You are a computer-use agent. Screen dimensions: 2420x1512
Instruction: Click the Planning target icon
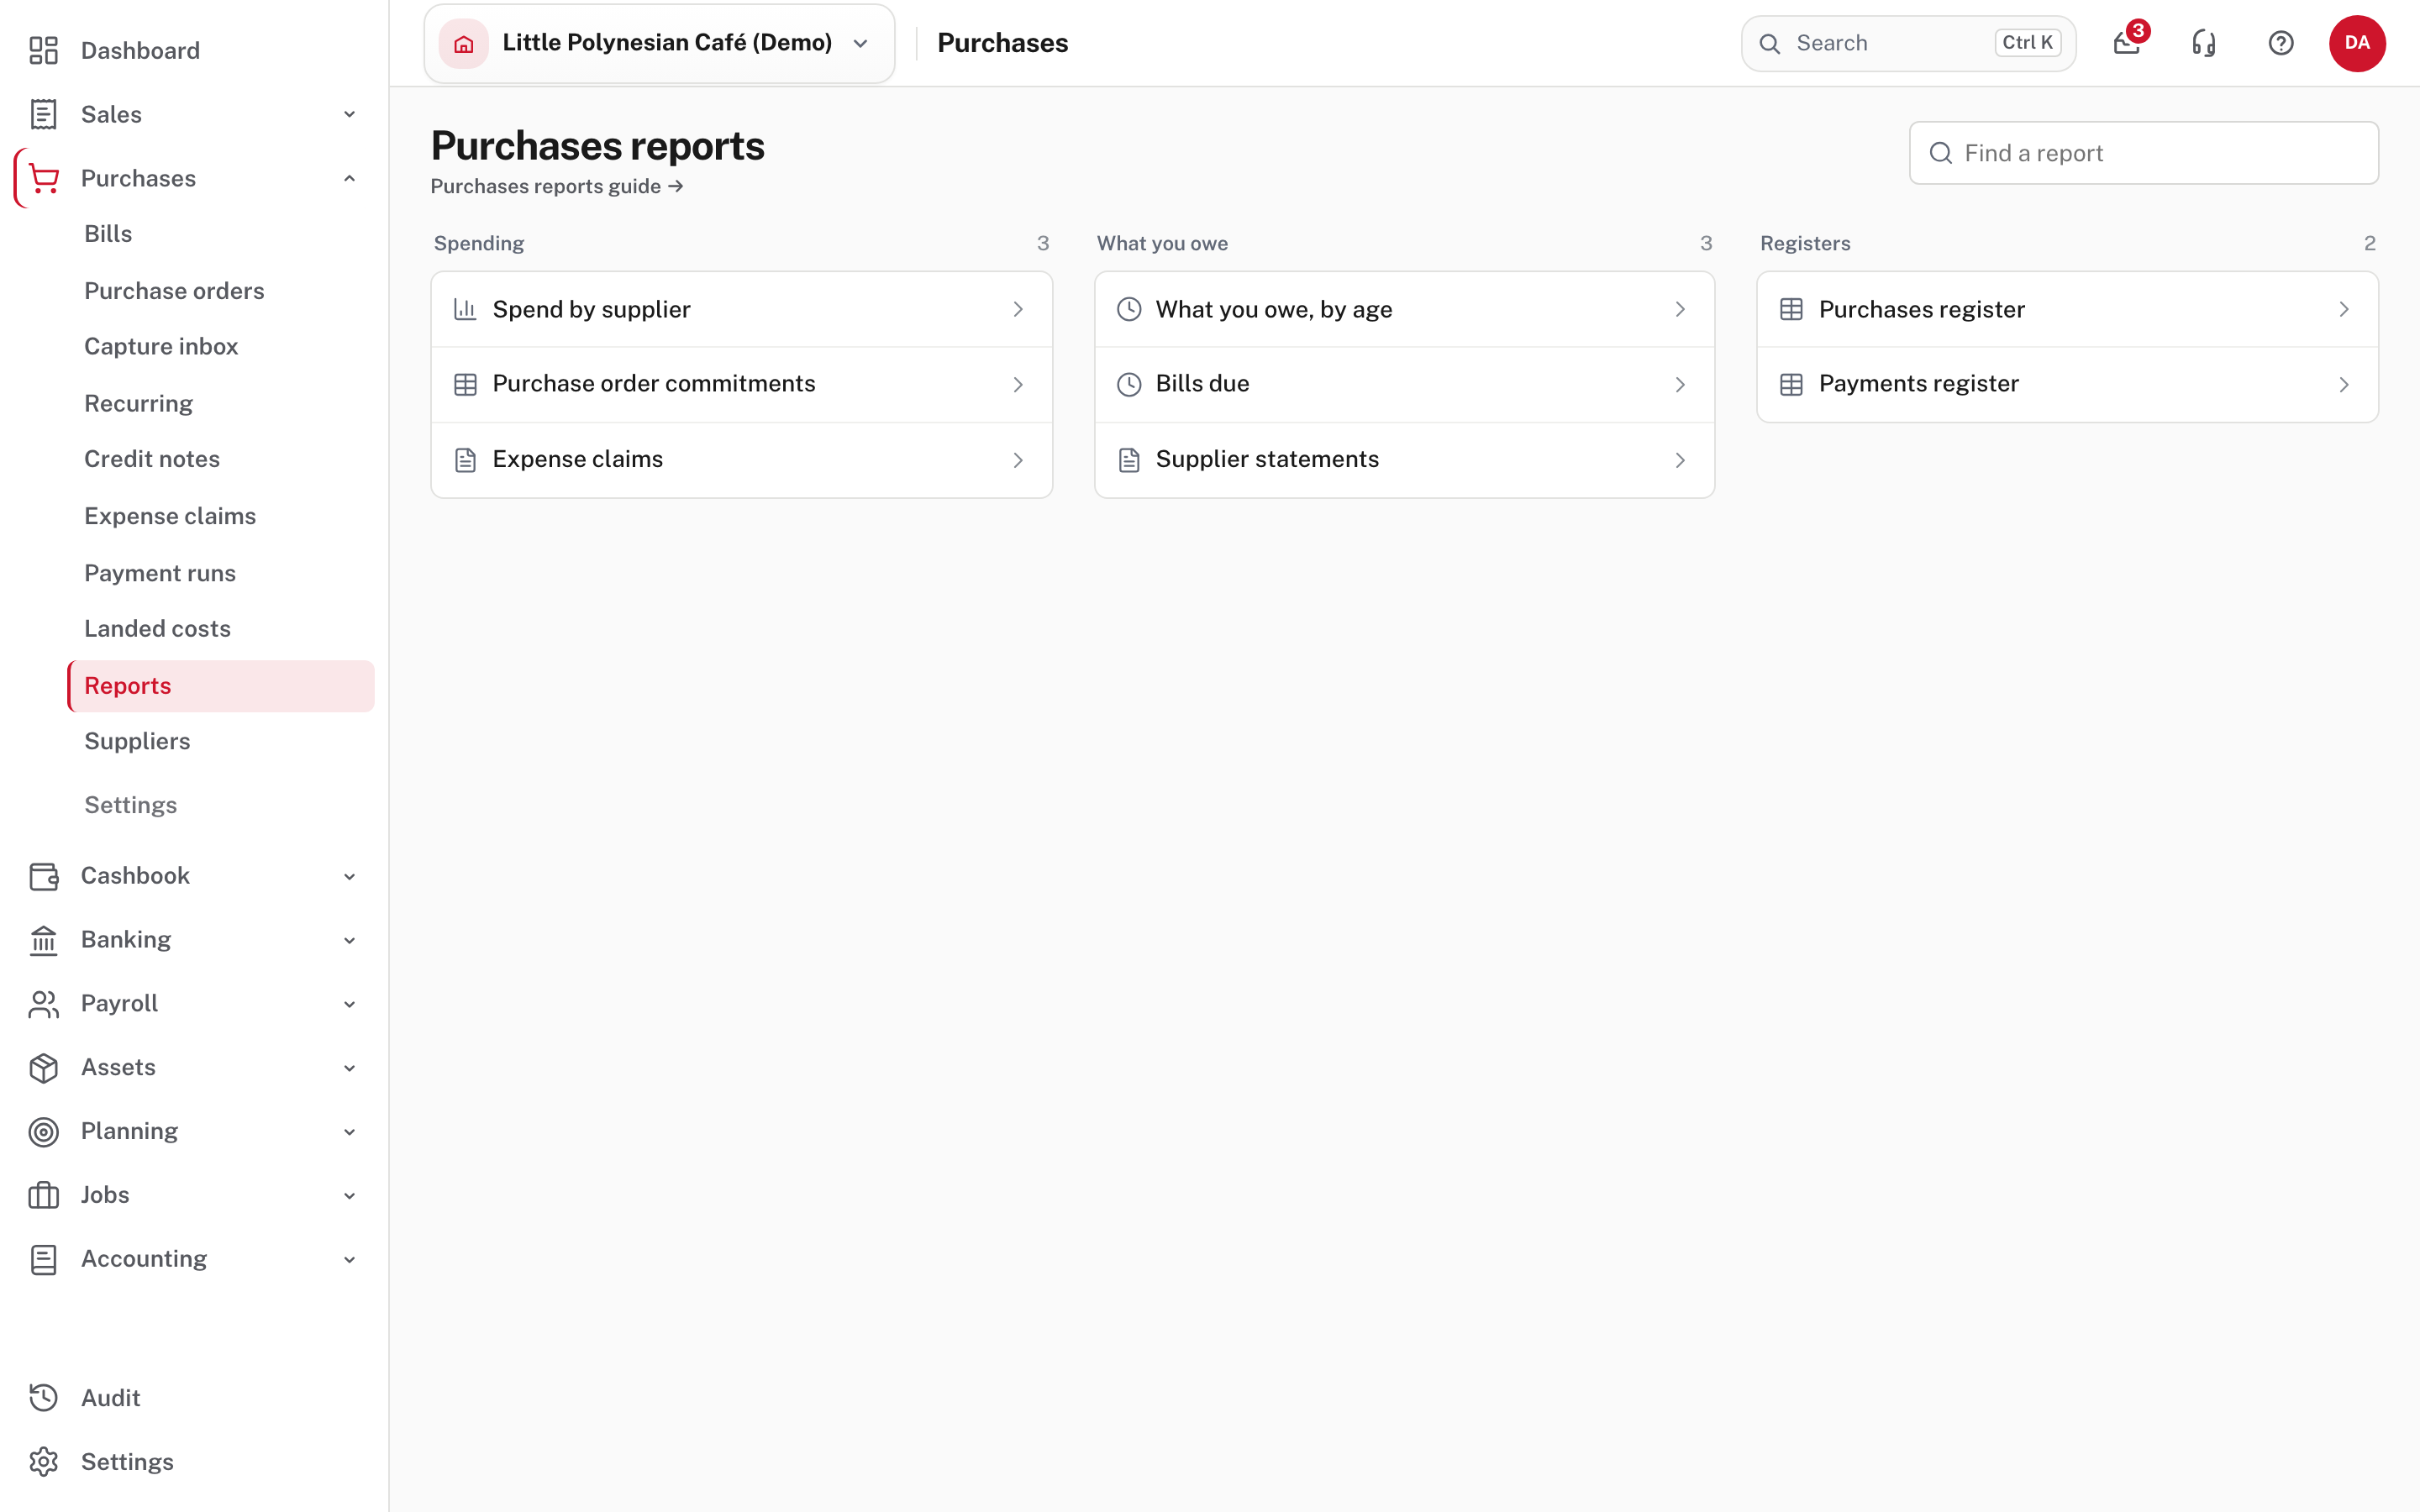point(43,1131)
